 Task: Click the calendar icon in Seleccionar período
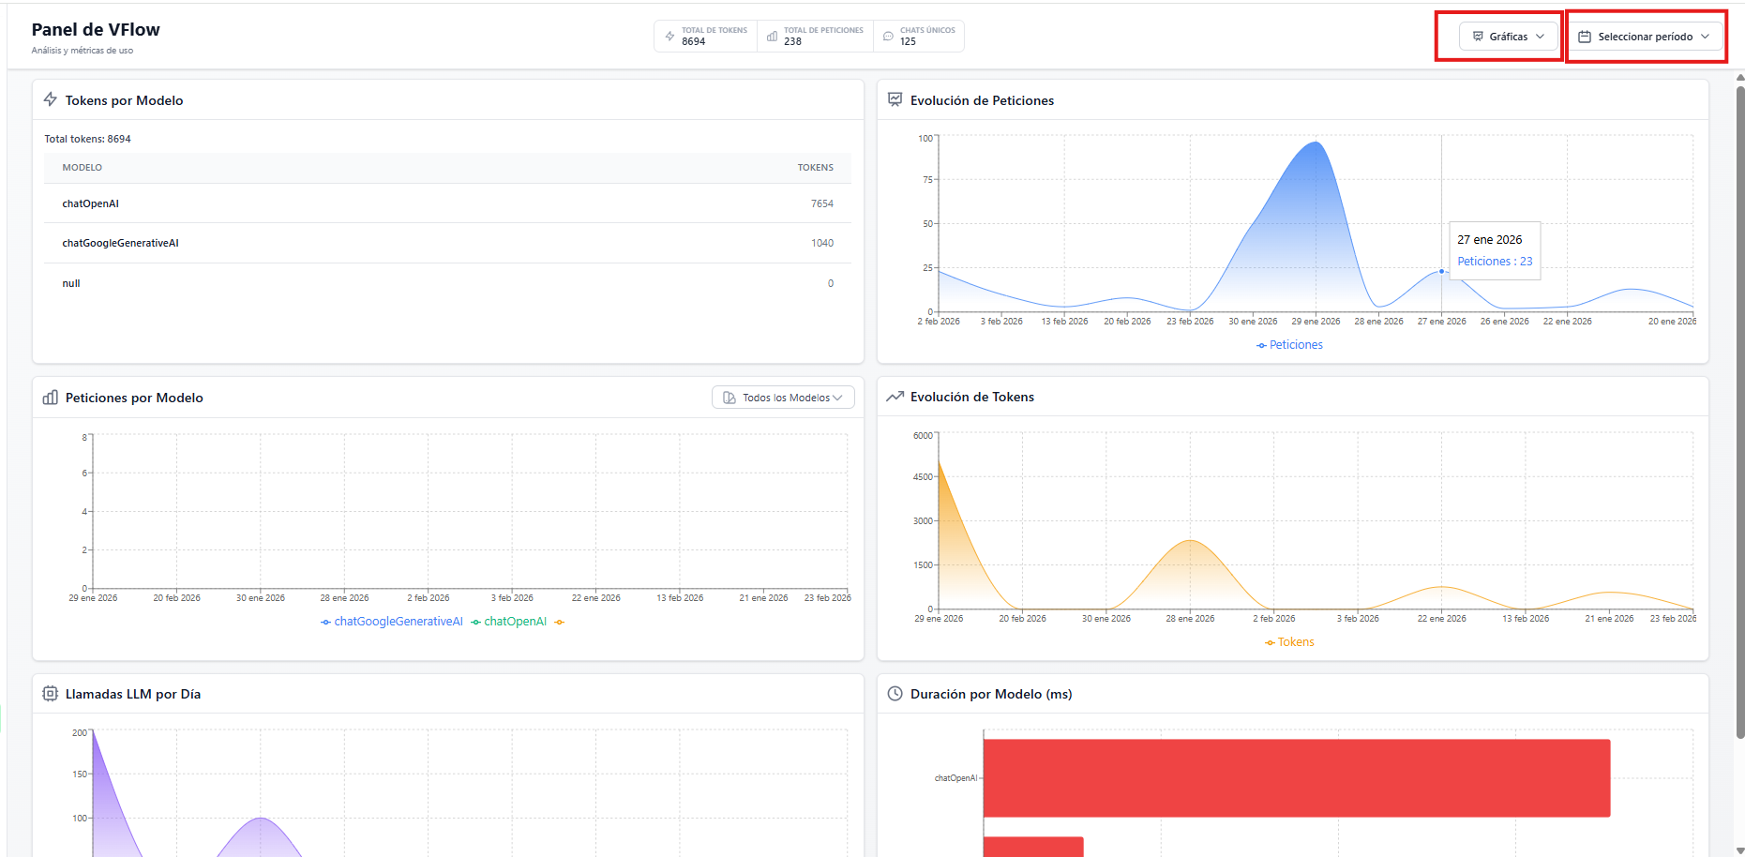click(x=1585, y=37)
